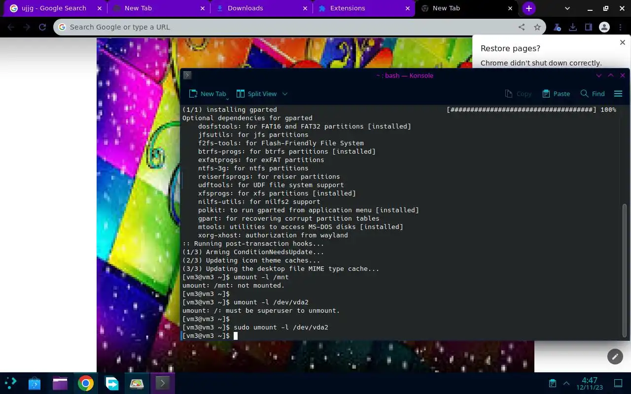
Task: Click the Konsole terminal scrollbar
Action: click(x=625, y=271)
